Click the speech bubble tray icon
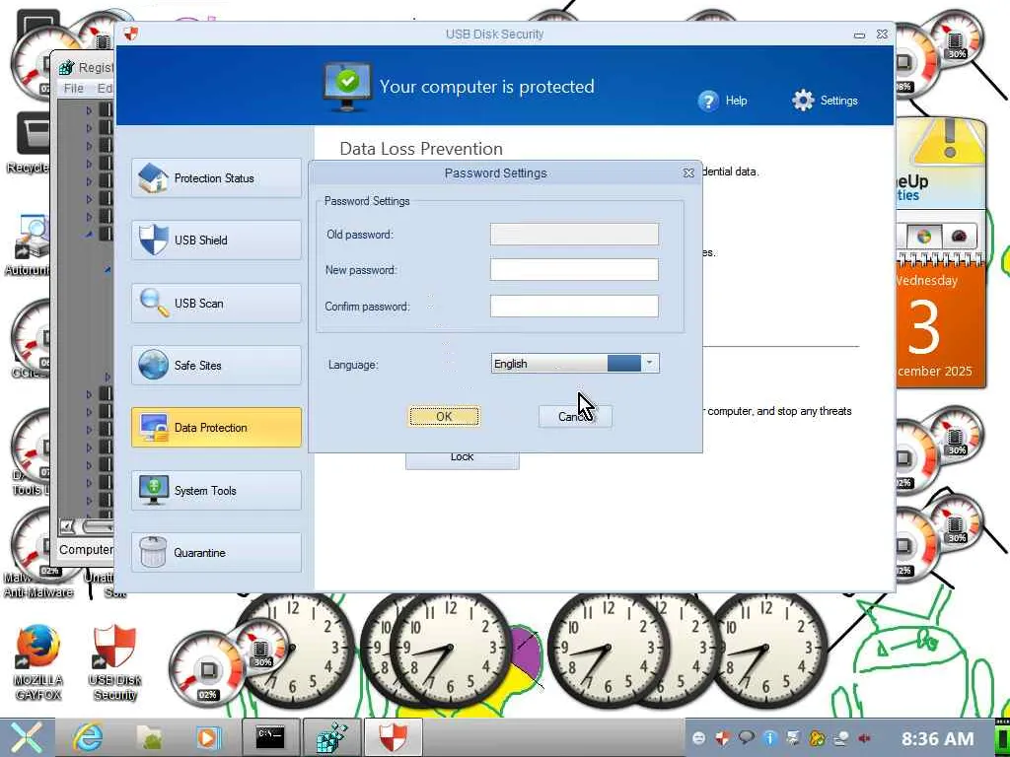 pos(746,737)
